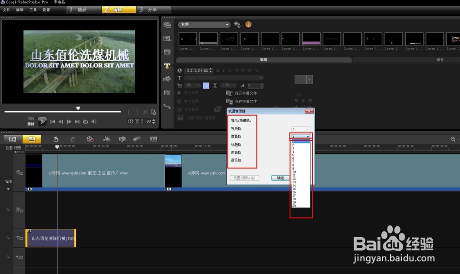This screenshot has height=274, width=460.
Task: Open the Transition (AB) library
Action: click(167, 52)
